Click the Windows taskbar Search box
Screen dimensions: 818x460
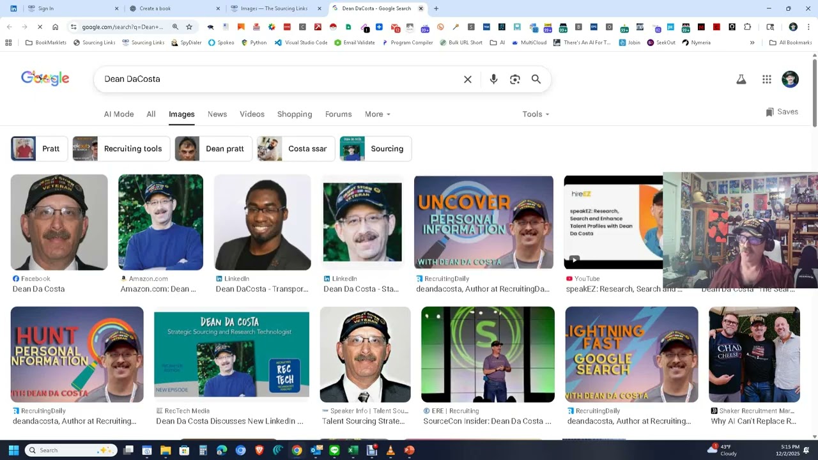(71, 450)
